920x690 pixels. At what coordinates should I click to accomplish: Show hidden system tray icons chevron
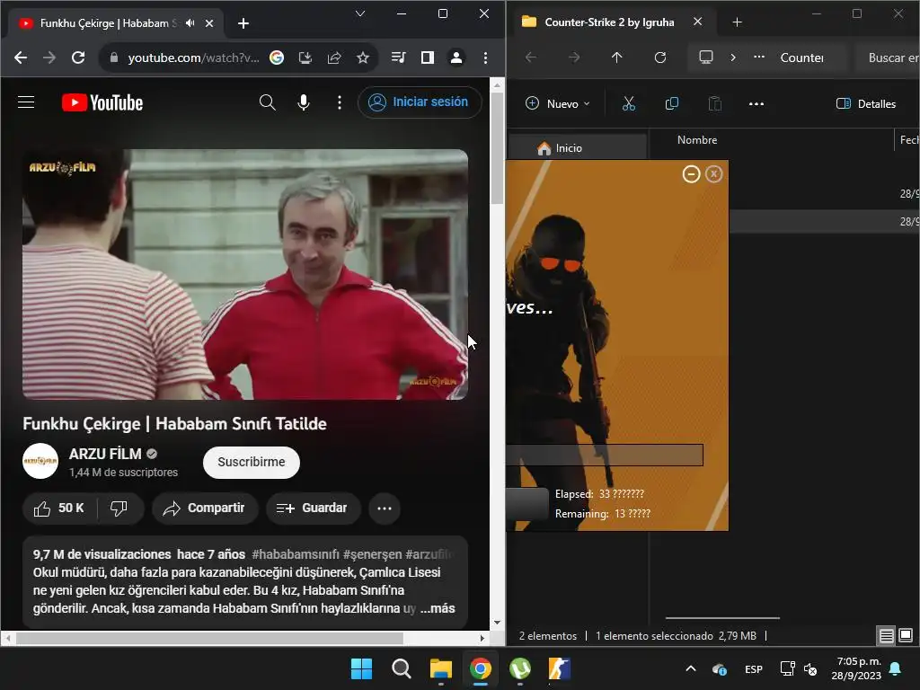pos(690,669)
